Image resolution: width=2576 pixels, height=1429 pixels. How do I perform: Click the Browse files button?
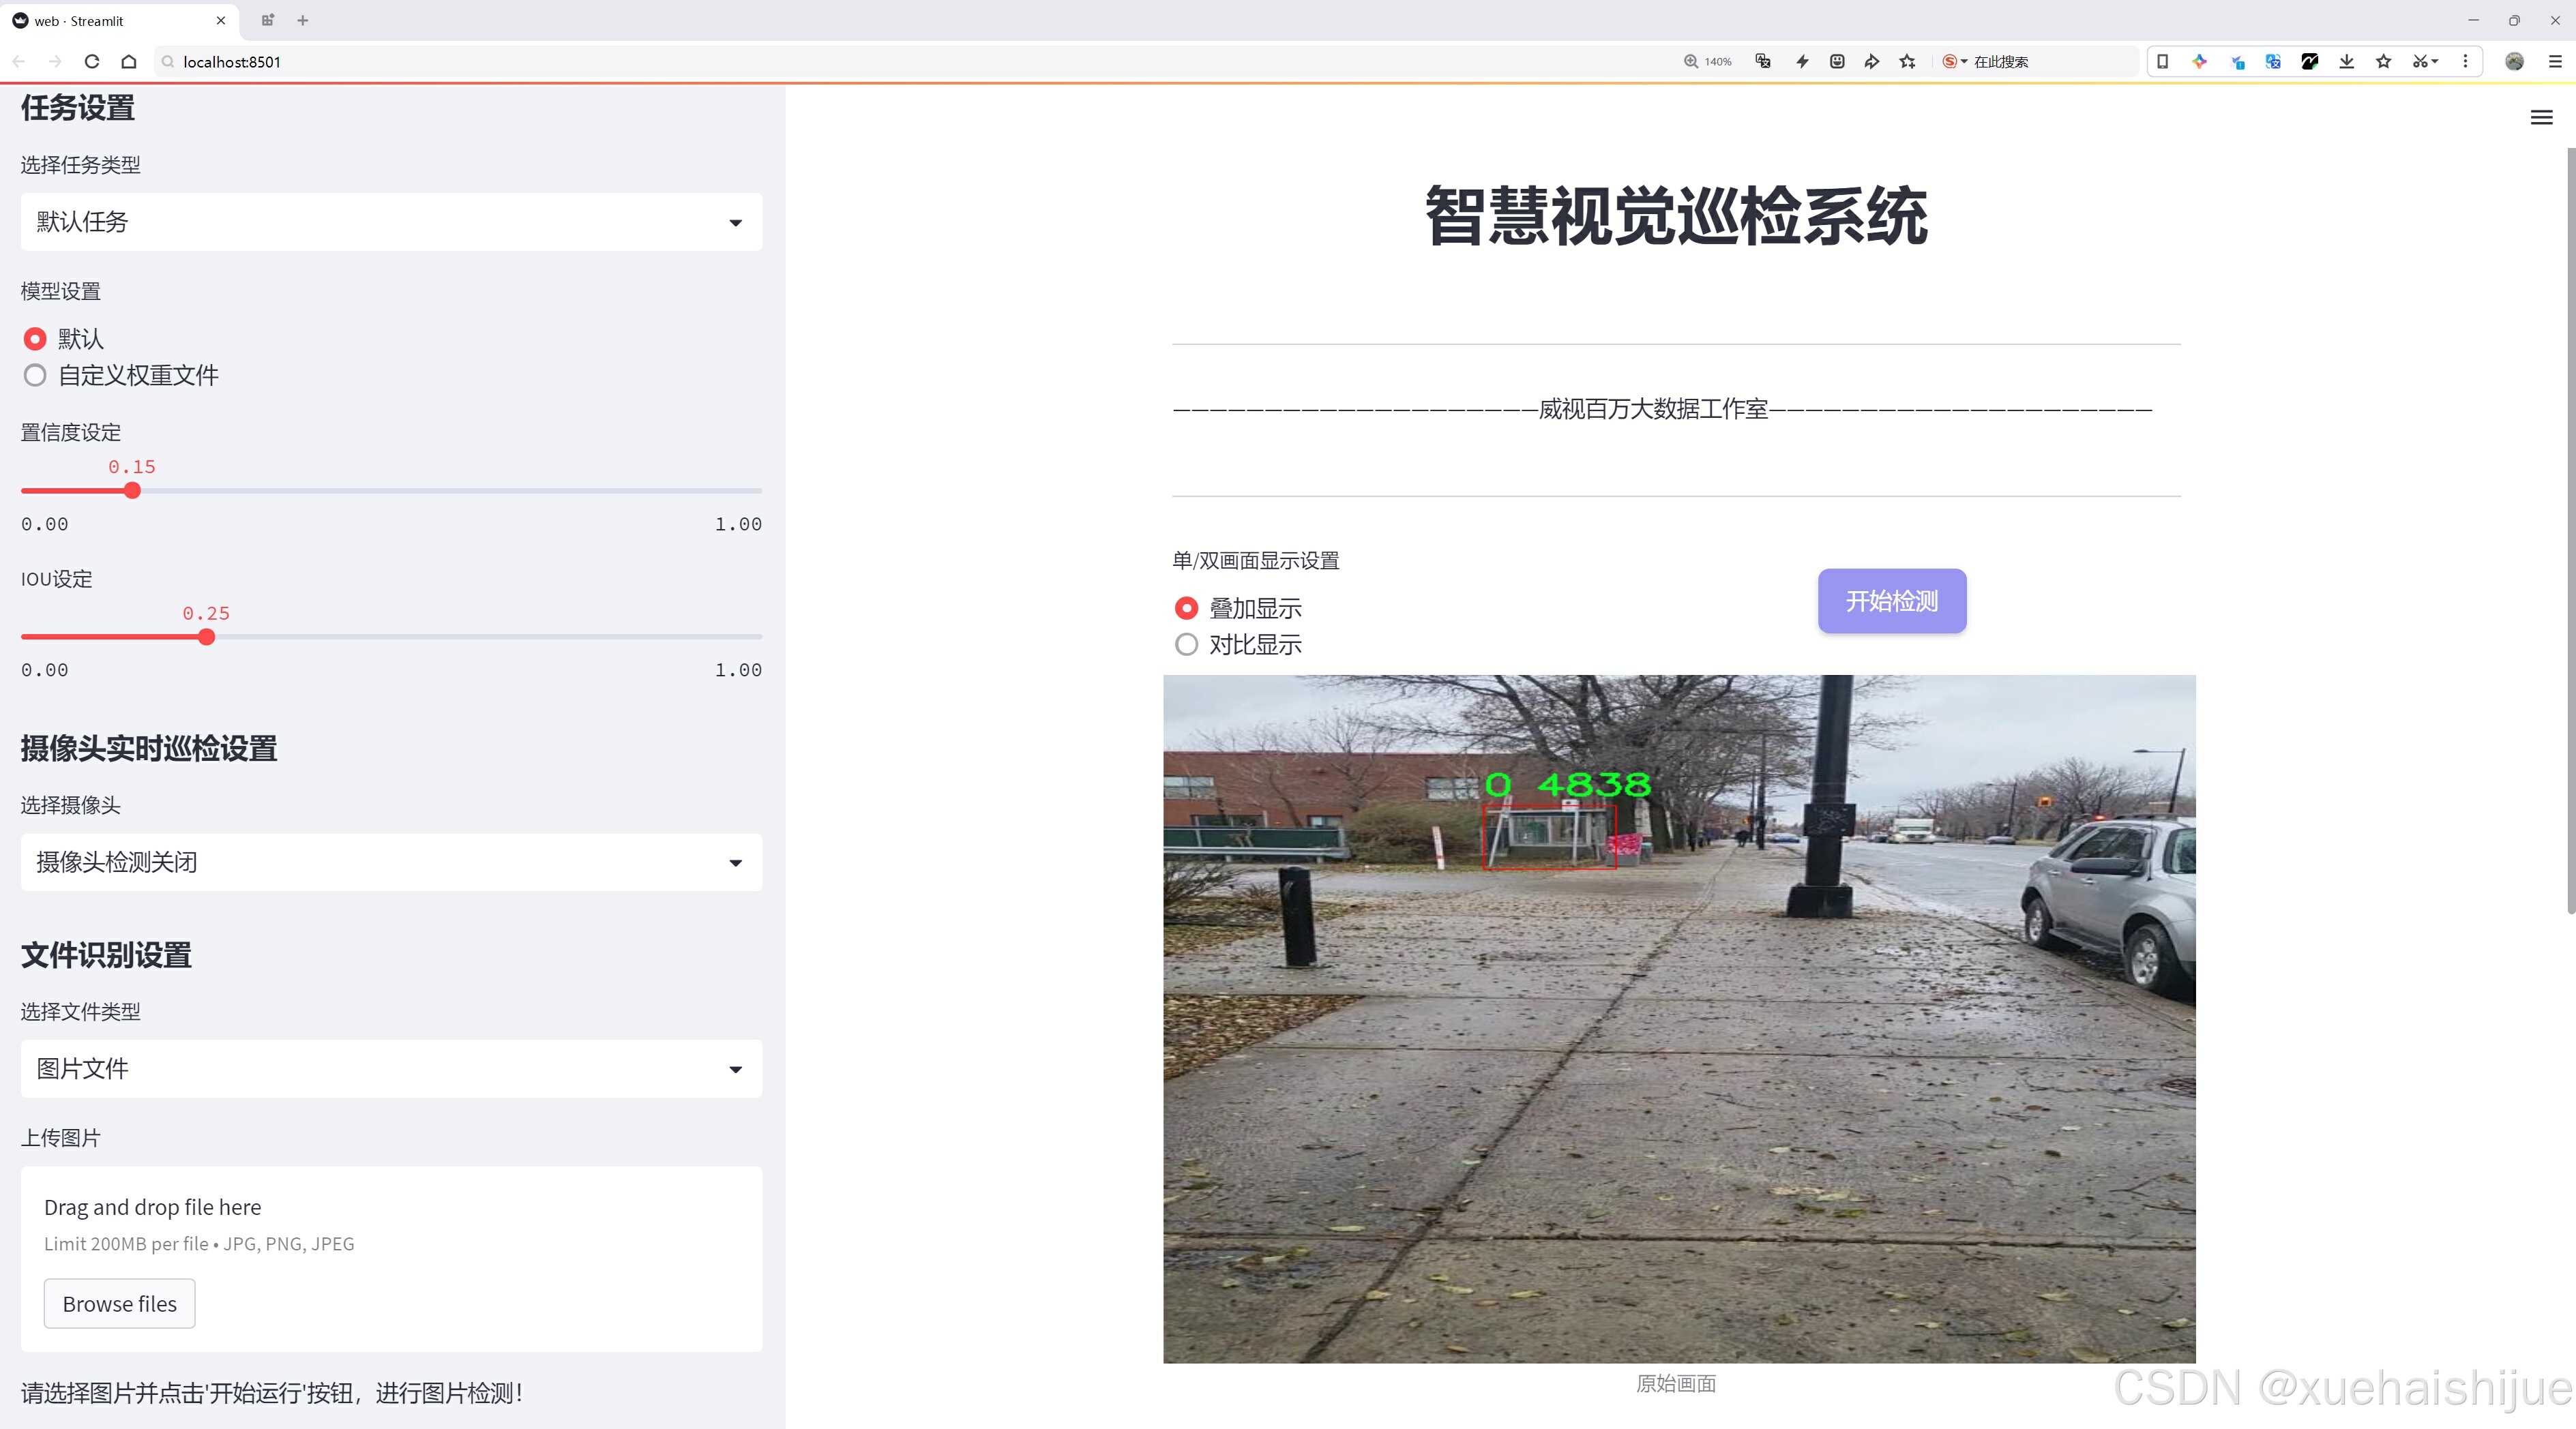(x=119, y=1304)
